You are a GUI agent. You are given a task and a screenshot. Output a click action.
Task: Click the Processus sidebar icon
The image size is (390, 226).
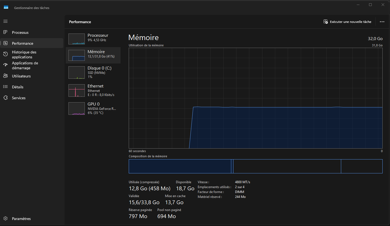[5, 32]
